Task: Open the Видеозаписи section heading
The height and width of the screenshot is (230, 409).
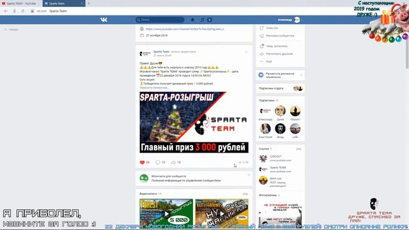Action: (x=148, y=194)
